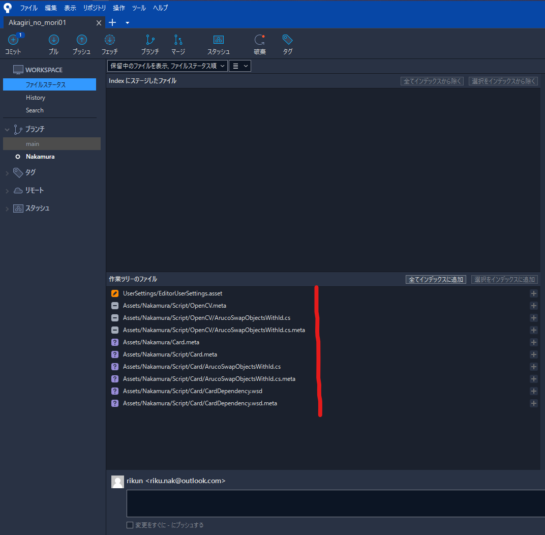Open the マージ (Merge) toolbar tool
Image resolution: width=545 pixels, height=535 pixels.
pos(178,44)
